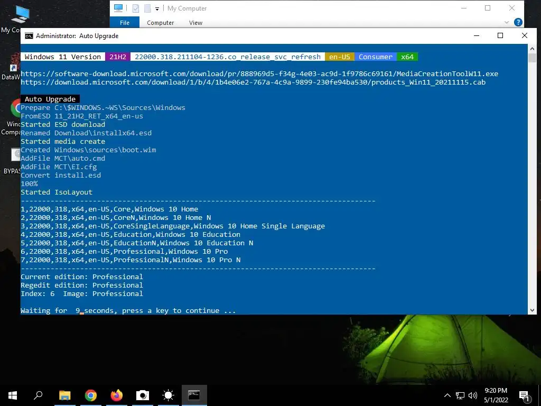541x406 pixels.
Task: Minimize the Auto Upgrade console window
Action: tap(477, 35)
